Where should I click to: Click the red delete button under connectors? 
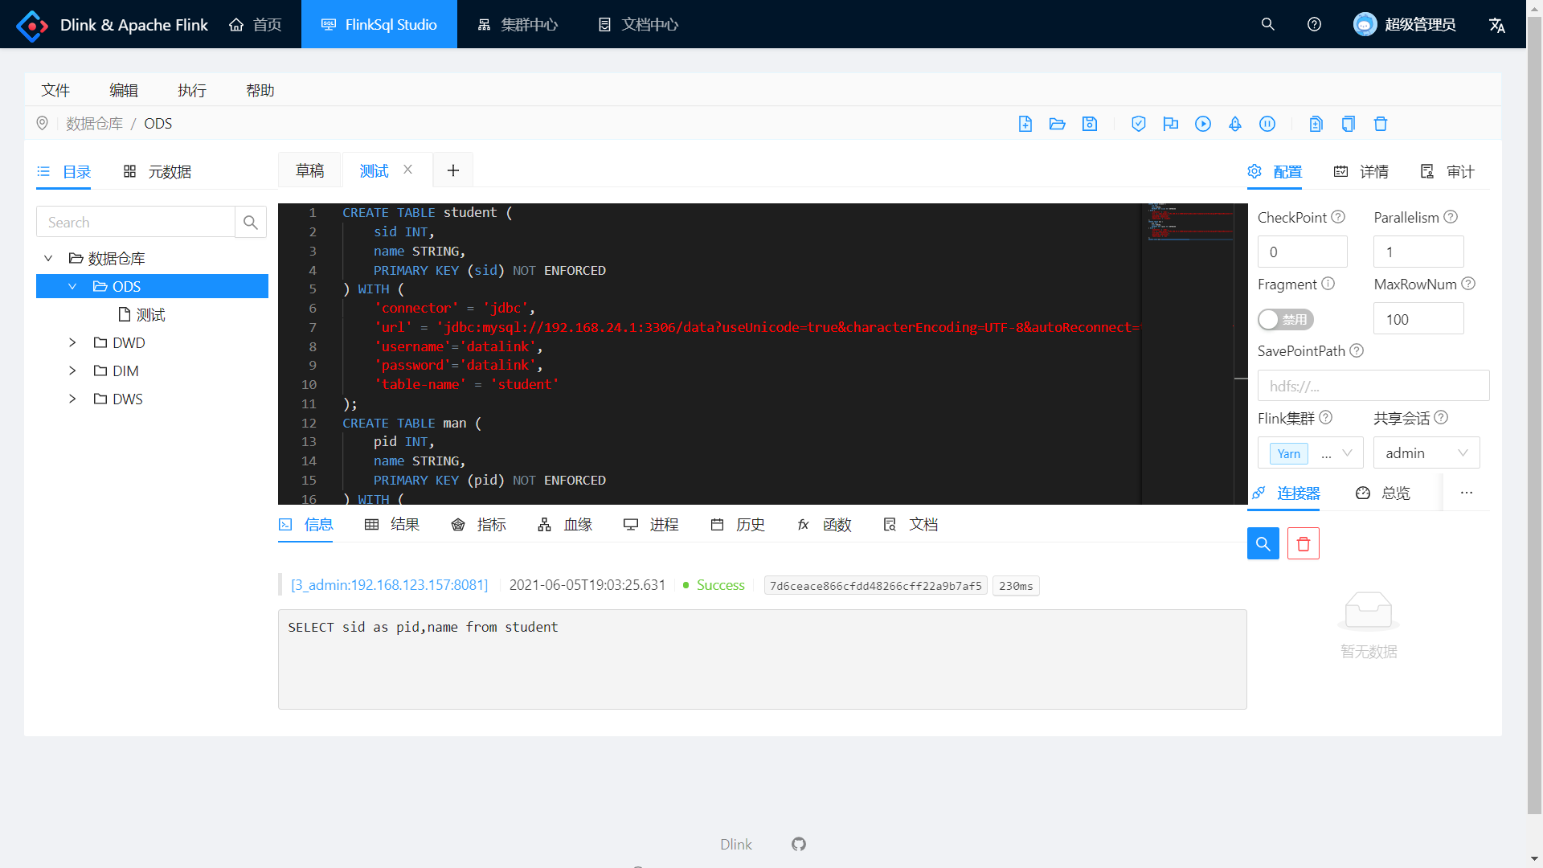pyautogui.click(x=1304, y=544)
